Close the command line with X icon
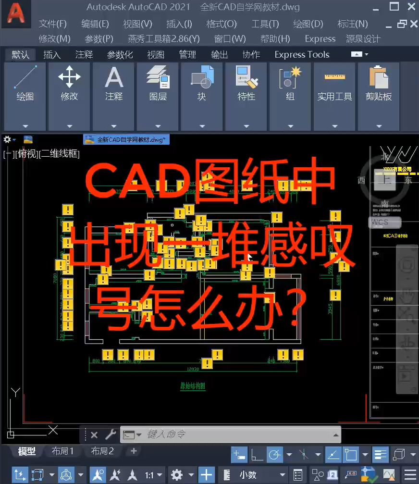419x484 pixels. tap(94, 435)
